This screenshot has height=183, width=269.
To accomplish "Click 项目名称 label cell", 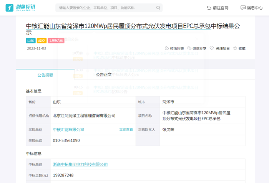I will 148,116.
